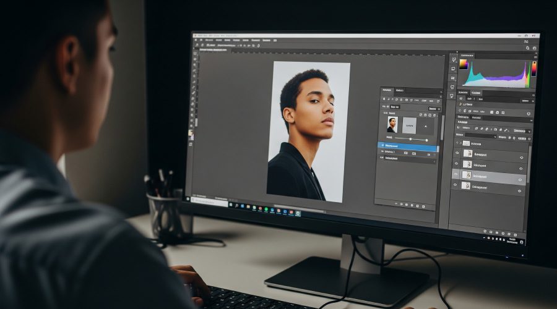Click the Windows taskbar search box

(209, 202)
